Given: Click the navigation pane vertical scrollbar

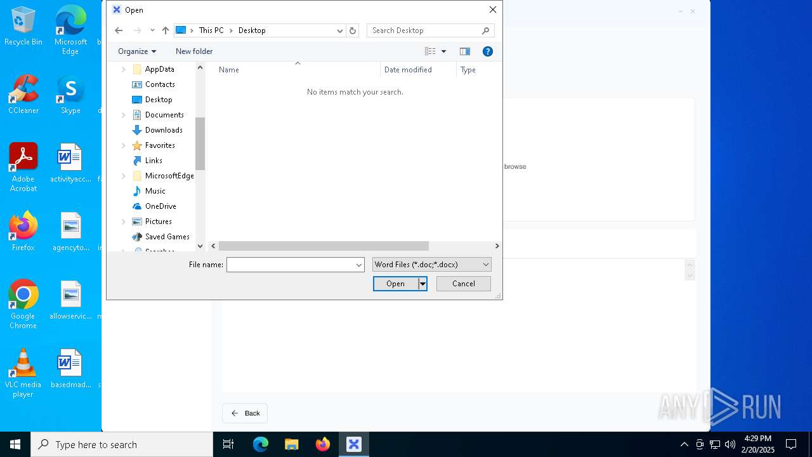Looking at the screenshot, I should click(x=200, y=143).
